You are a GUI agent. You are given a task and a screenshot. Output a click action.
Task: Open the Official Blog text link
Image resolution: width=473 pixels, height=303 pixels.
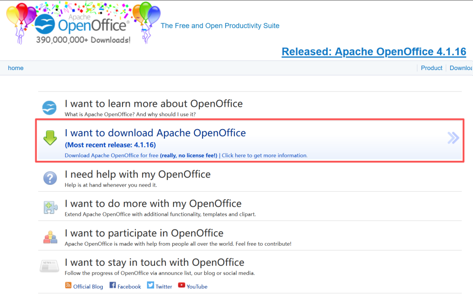click(x=88, y=287)
